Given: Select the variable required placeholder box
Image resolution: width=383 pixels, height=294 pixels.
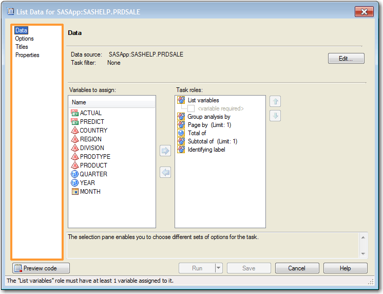Looking at the screenshot, I should (x=191, y=108).
